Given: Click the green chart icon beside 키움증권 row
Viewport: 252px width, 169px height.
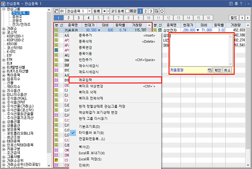Looking at the screenshot, I should [x=56, y=30].
